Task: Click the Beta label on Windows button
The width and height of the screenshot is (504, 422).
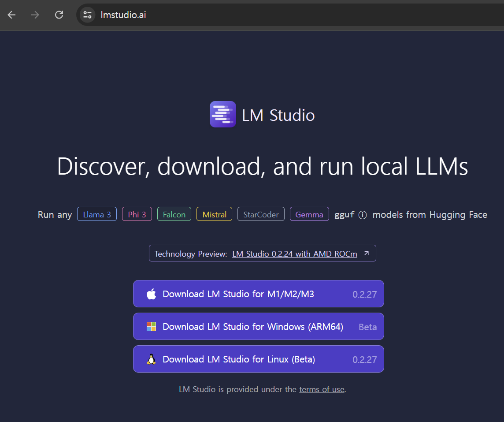Action: tap(368, 327)
